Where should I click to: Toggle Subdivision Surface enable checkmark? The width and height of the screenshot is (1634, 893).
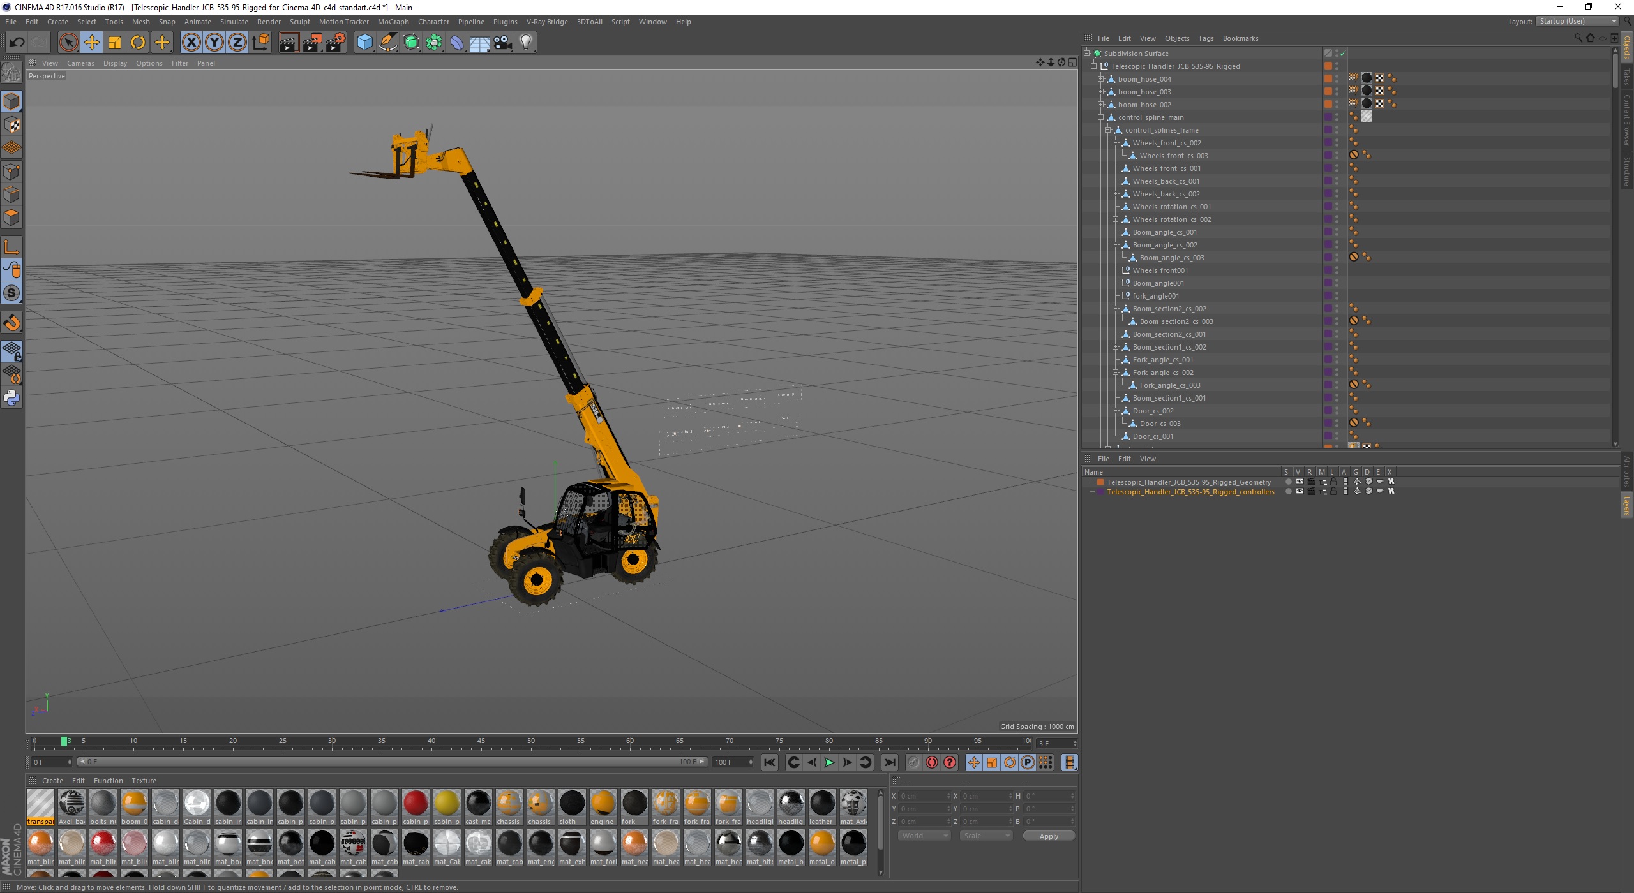(1342, 54)
